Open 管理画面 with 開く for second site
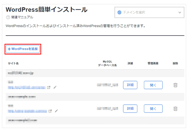 click(153, 109)
